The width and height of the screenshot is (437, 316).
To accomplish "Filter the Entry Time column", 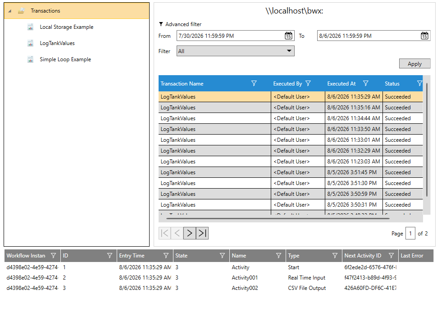I will pos(166,255).
